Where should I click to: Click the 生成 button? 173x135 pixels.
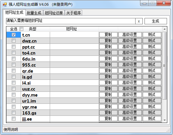(x=156, y=21)
